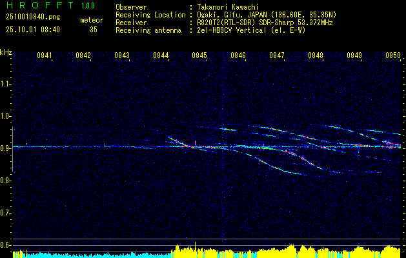Click the 0844 time marker
Viewport: 406px width, 258px height.
click(x=161, y=55)
